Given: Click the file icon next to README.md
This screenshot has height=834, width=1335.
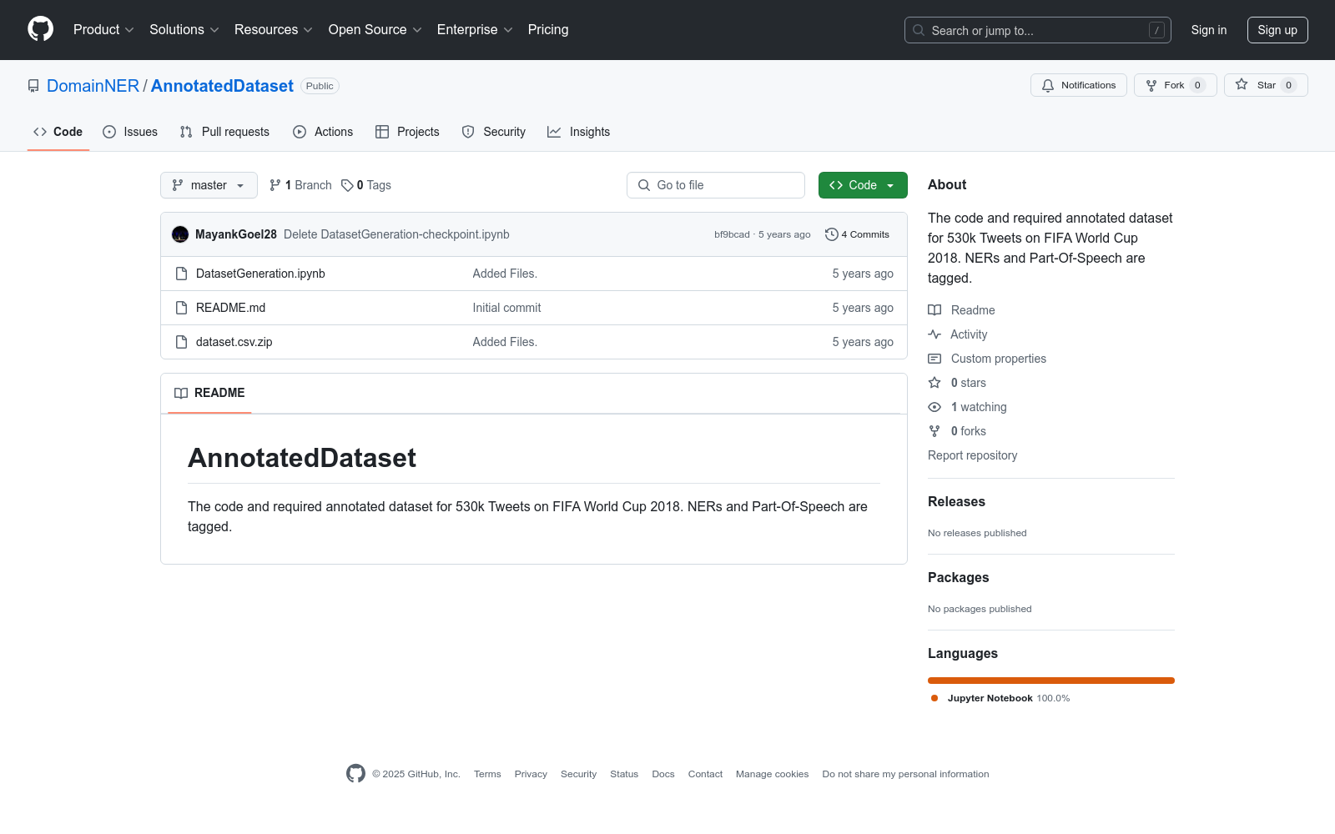Looking at the screenshot, I should point(181,308).
